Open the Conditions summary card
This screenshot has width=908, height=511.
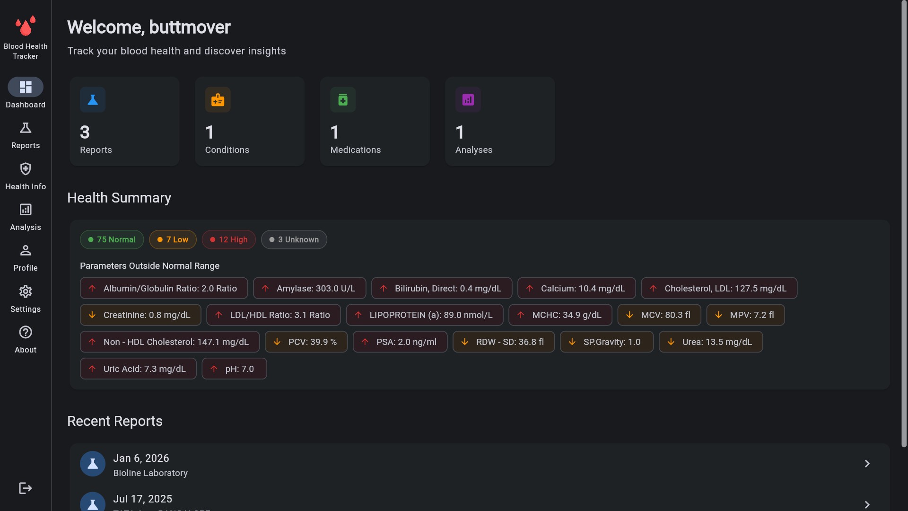[x=250, y=121]
